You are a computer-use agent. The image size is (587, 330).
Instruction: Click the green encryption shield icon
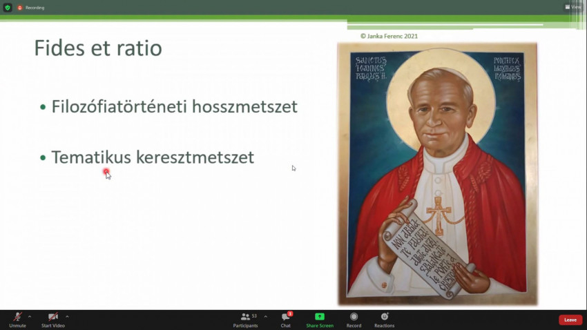8,8
